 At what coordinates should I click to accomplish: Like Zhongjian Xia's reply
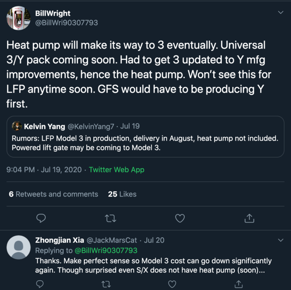pyautogui.click(x=172, y=284)
